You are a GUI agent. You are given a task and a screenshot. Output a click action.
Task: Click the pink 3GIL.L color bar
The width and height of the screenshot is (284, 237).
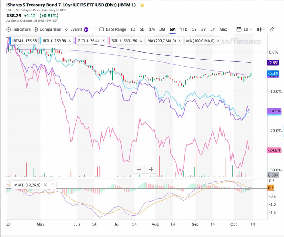point(109,41)
